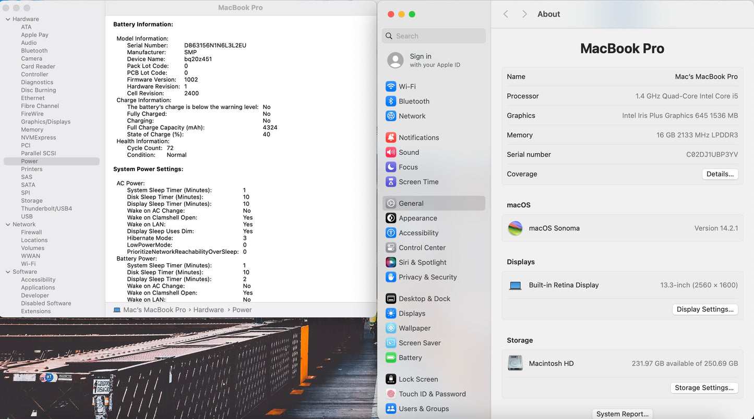The image size is (754, 419).
Task: Click the Wi-Fi icon in Settings sidebar
Action: [390, 87]
